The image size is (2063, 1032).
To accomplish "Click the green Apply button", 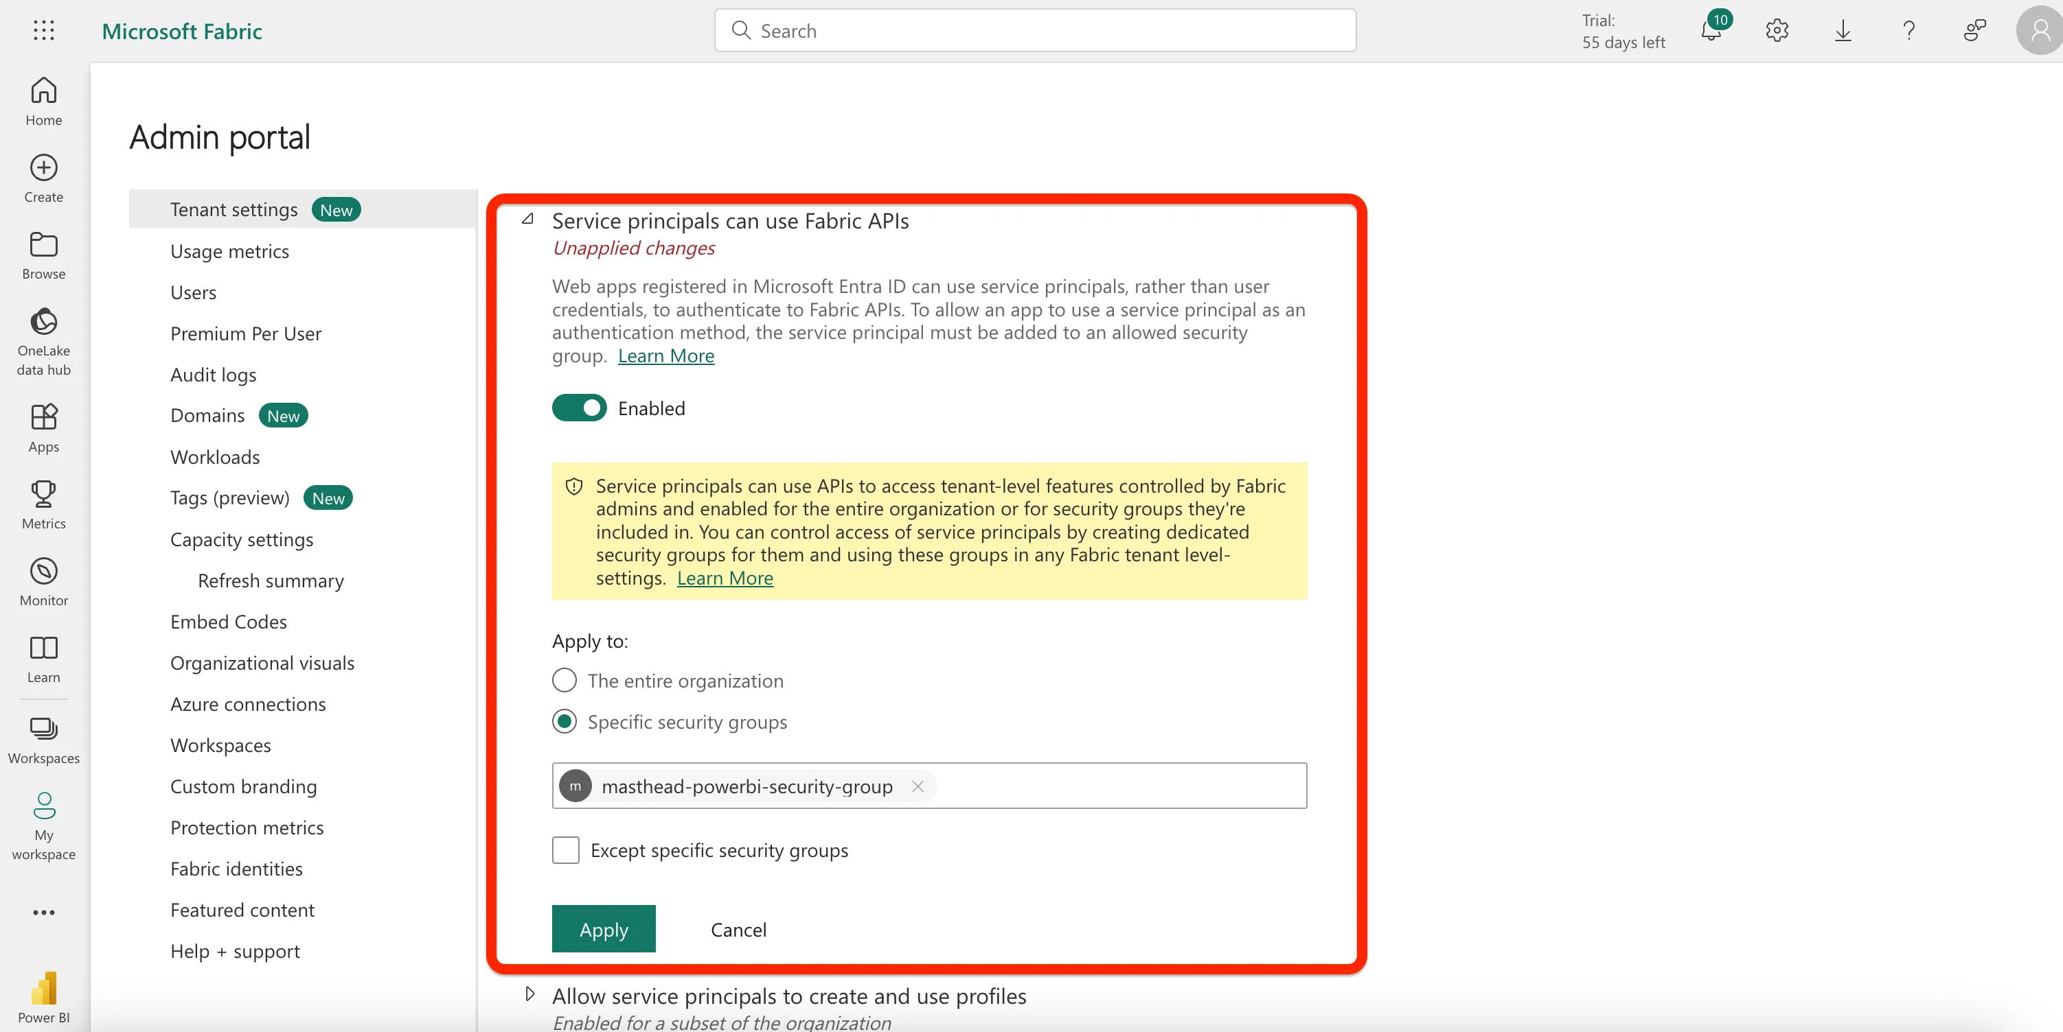I will (603, 929).
